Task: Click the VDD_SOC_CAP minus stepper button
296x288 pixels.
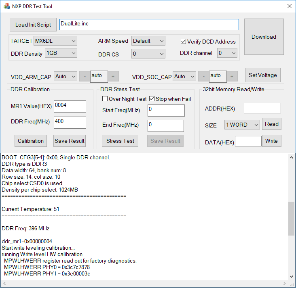Action: click(x=204, y=76)
